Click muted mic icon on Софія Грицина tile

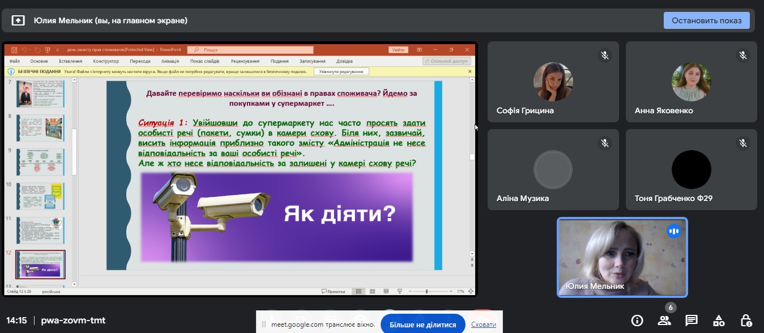(605, 55)
